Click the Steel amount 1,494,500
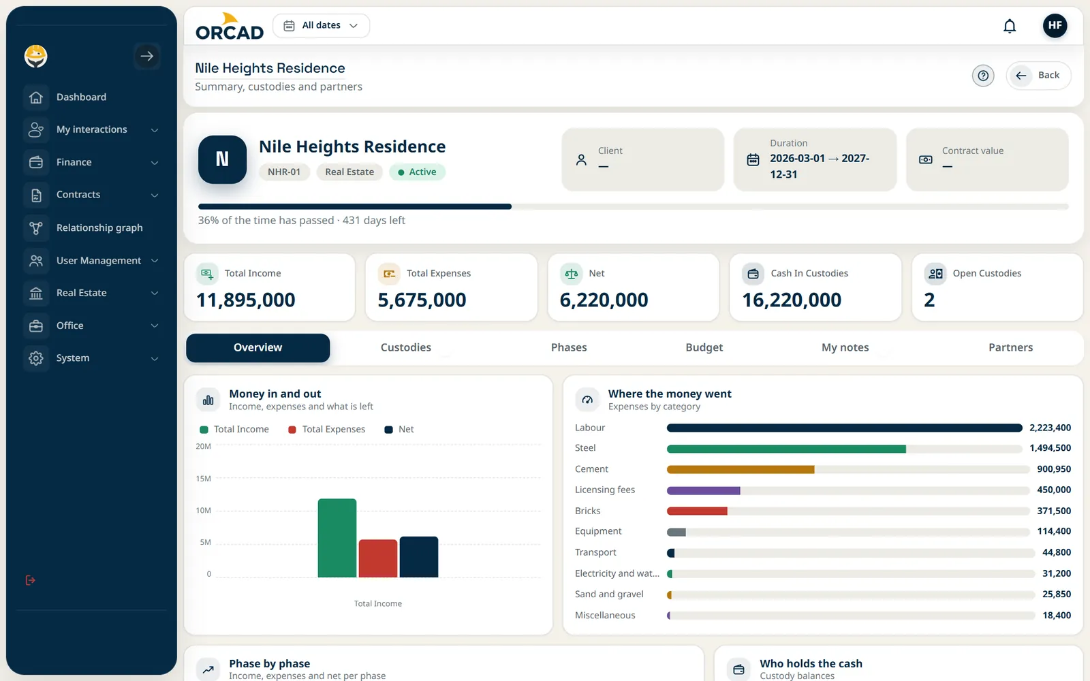Screen dimensions: 1090x681 coord(1050,448)
